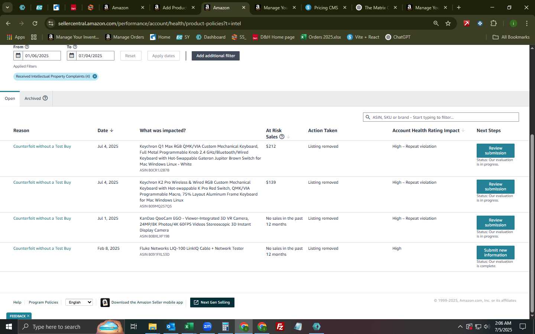Switch to the Add Product browser tab
The image size is (535, 334).
pos(174,7)
